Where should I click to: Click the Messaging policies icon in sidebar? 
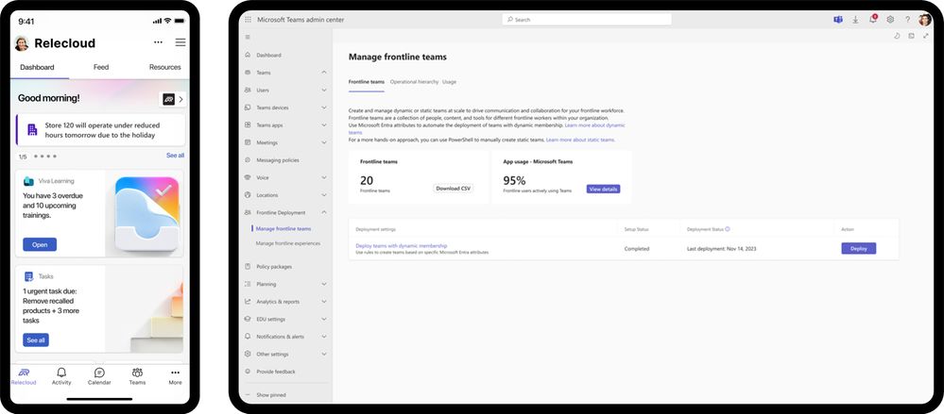pyautogui.click(x=248, y=159)
